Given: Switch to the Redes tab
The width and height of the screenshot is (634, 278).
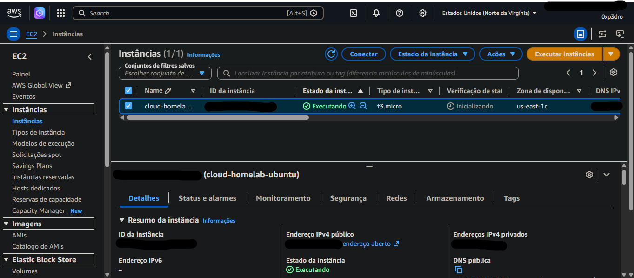Looking at the screenshot, I should click(x=396, y=198).
